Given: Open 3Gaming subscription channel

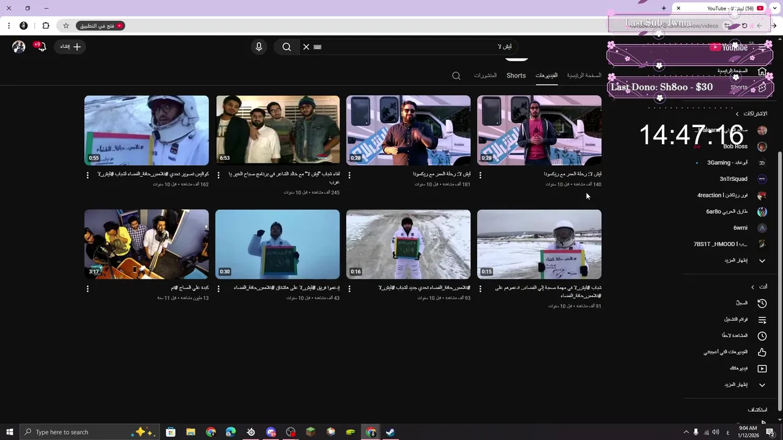Looking at the screenshot, I should pos(727,163).
